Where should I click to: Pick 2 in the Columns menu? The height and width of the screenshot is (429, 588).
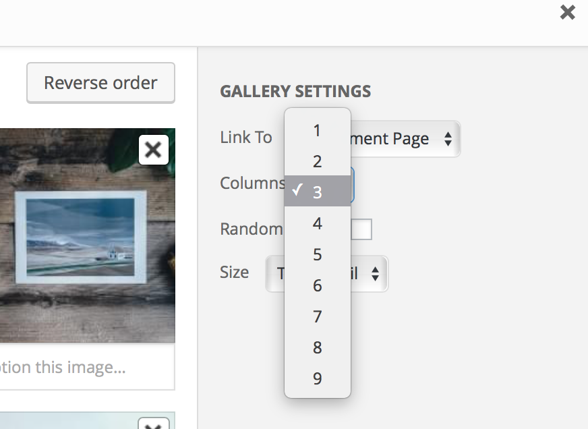(318, 162)
